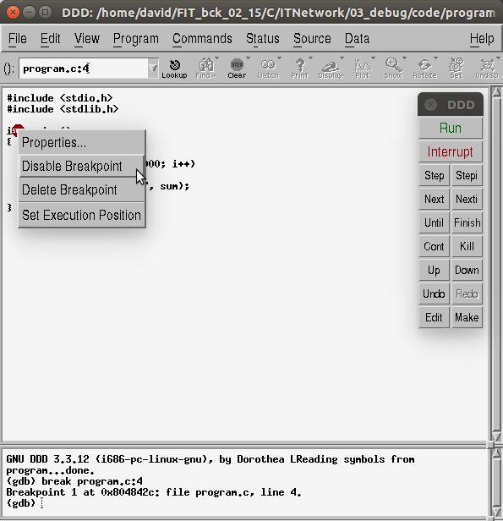Screen dimensions: 503x521
Task: Open the argument field history dropdown
Action: (x=153, y=69)
